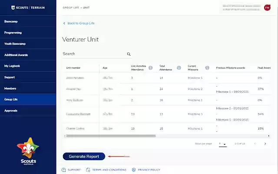Screen dimensions: 278x174
Task: Open info icon for Total Attendance
Action: point(179,68)
